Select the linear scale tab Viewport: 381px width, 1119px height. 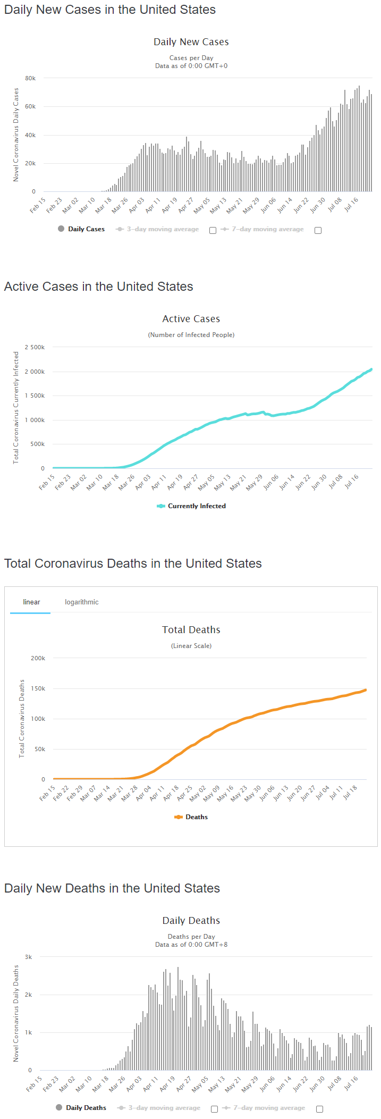coord(31,602)
